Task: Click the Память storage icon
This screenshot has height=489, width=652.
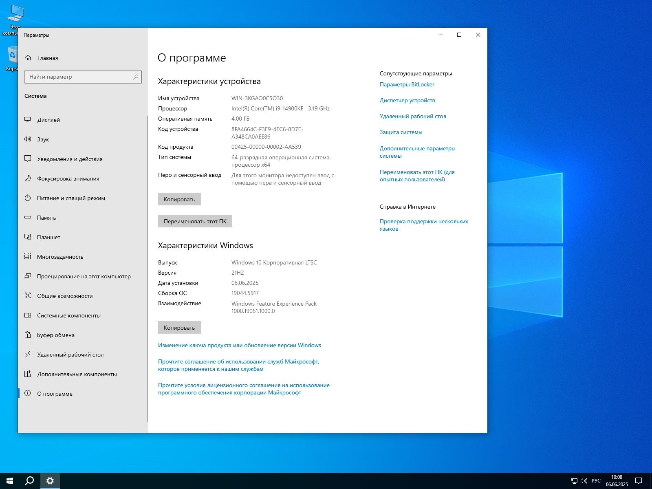Action: [x=28, y=218]
